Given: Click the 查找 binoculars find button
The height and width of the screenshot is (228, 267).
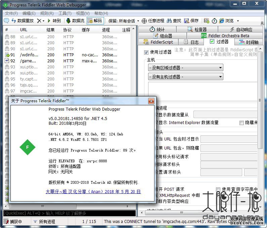Looking at the screenshot, I should click(x=174, y=21).
